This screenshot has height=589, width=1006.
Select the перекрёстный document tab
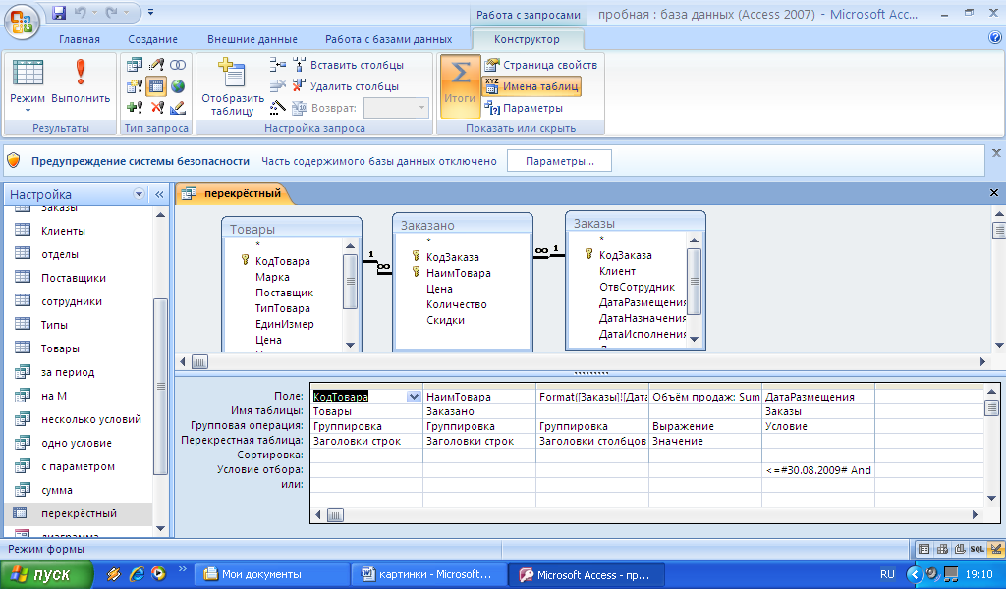coord(234,193)
